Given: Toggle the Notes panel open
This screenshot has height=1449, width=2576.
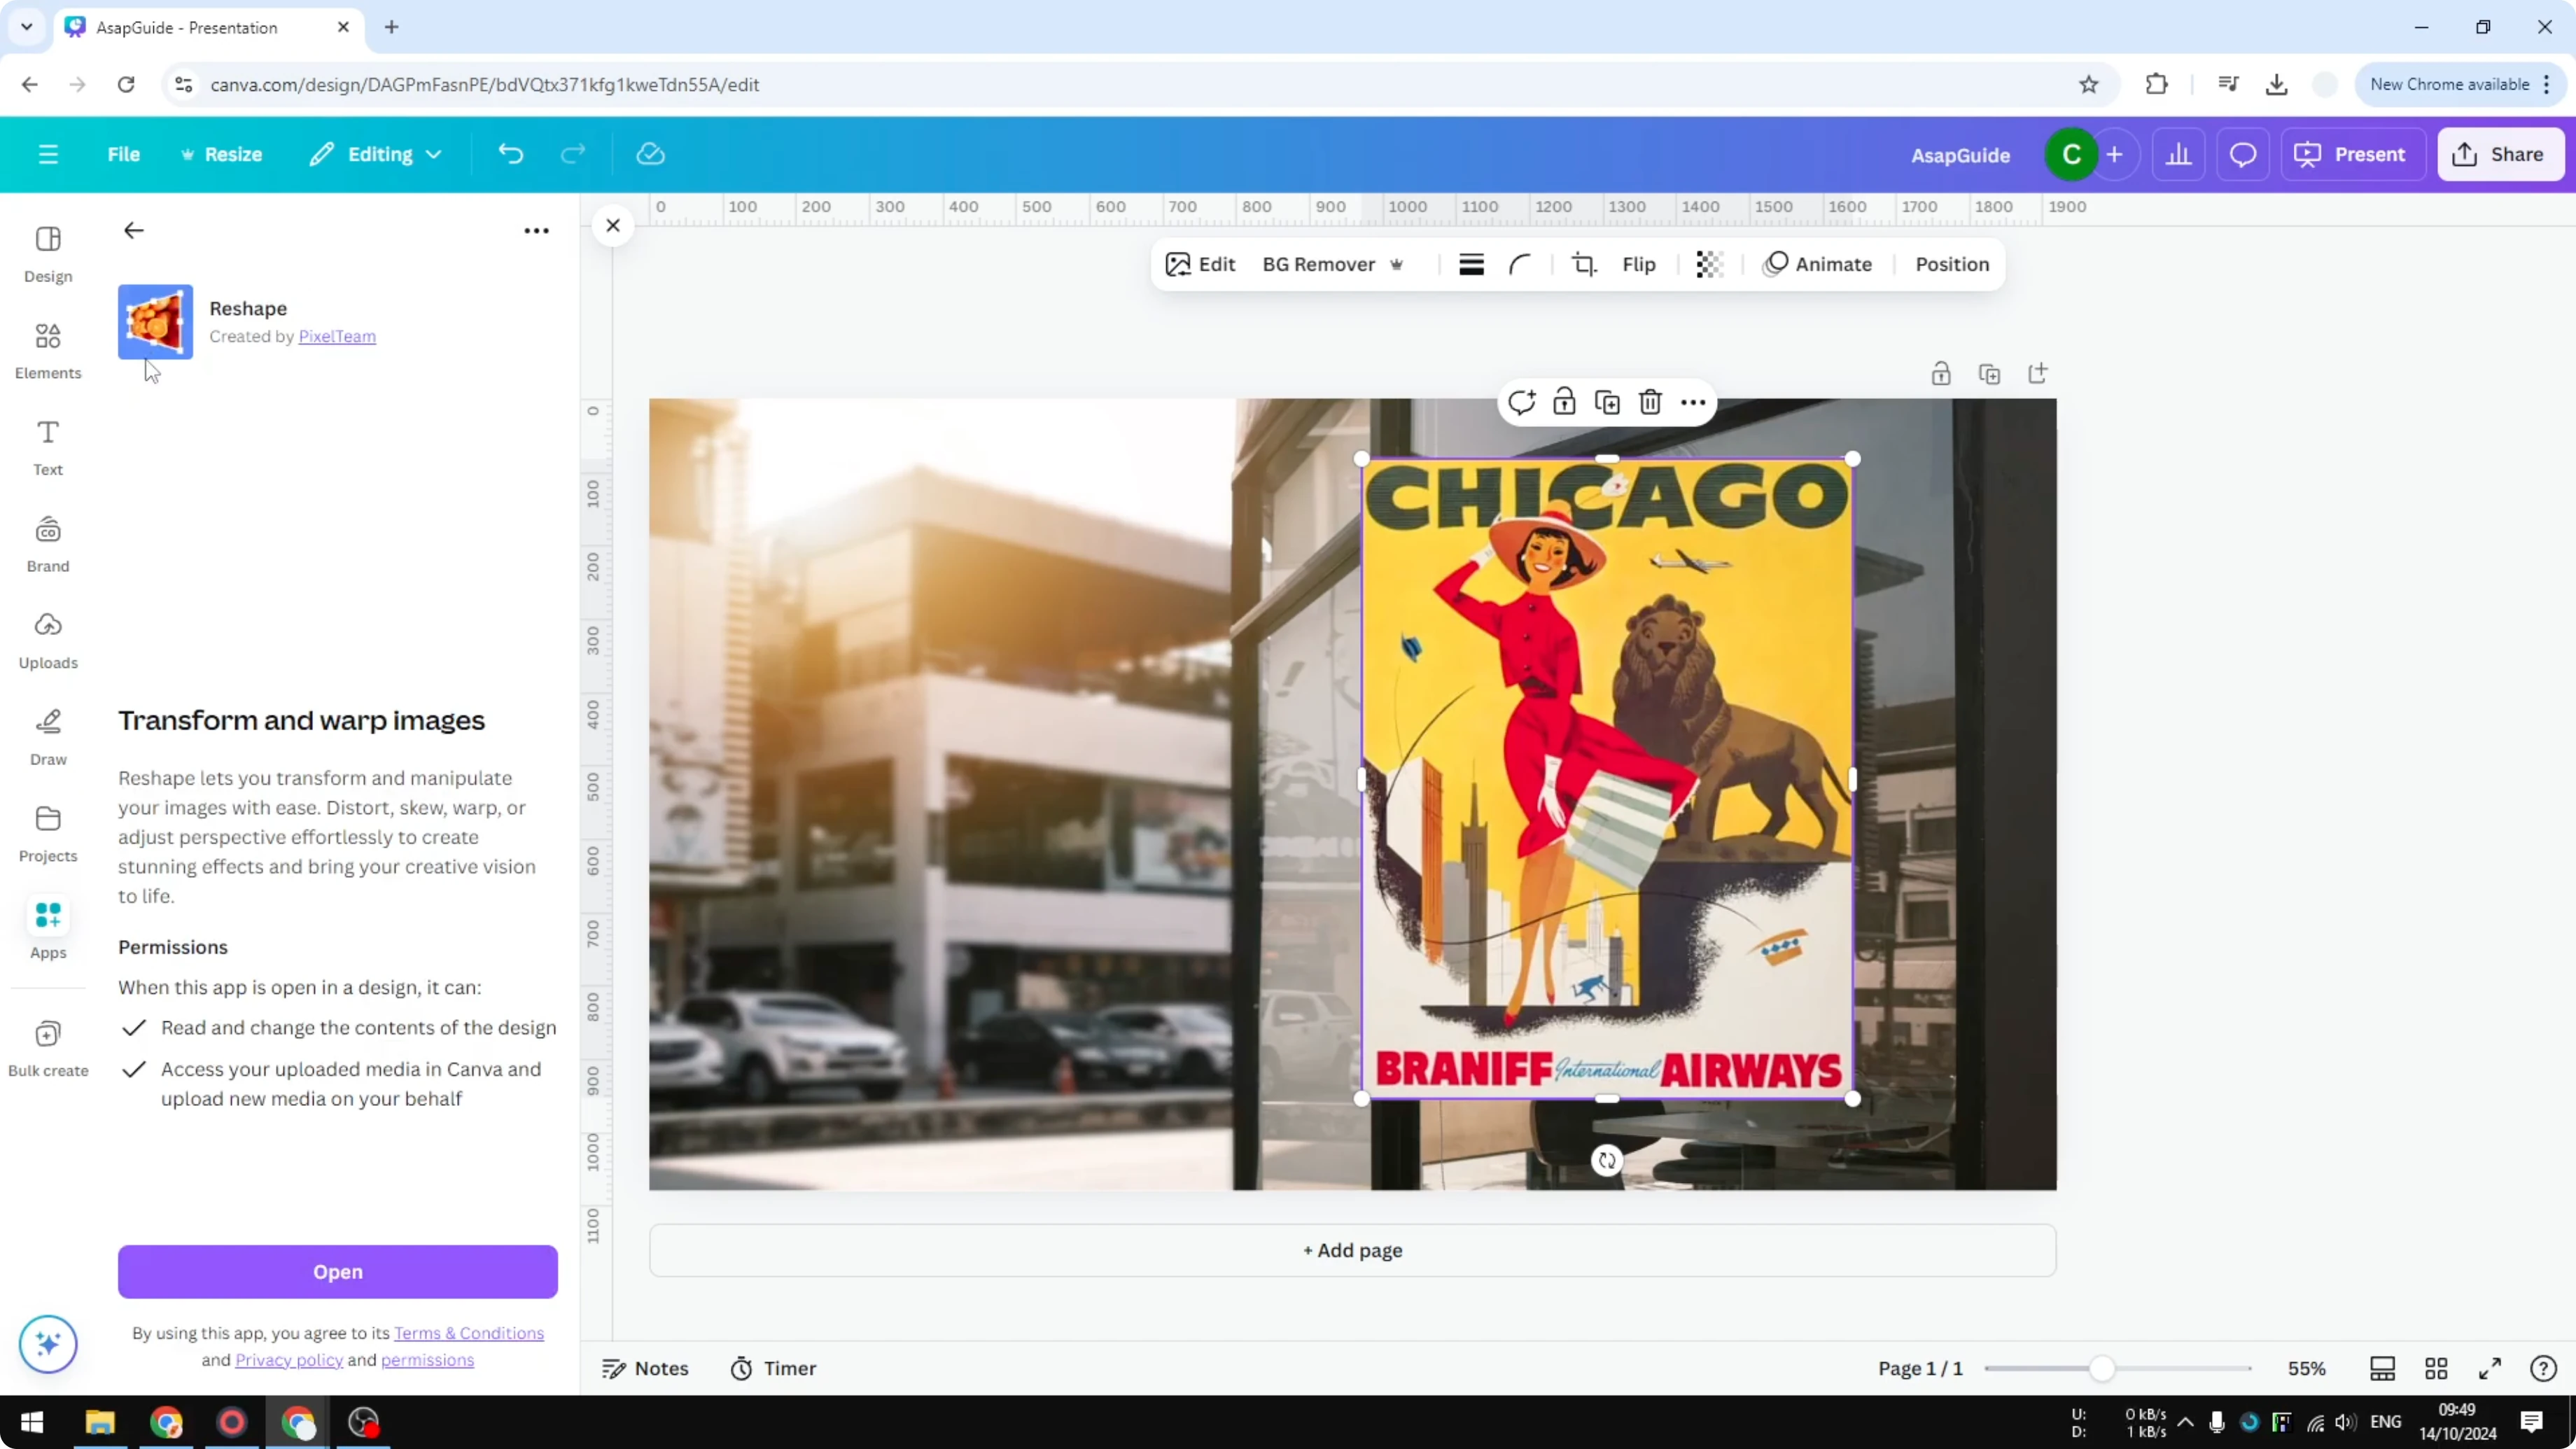Looking at the screenshot, I should (645, 1368).
